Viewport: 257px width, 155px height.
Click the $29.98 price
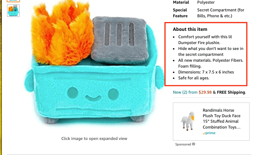coord(205,92)
